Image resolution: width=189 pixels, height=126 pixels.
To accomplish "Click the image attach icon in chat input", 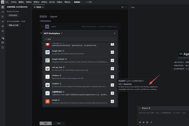I will tap(147, 122).
